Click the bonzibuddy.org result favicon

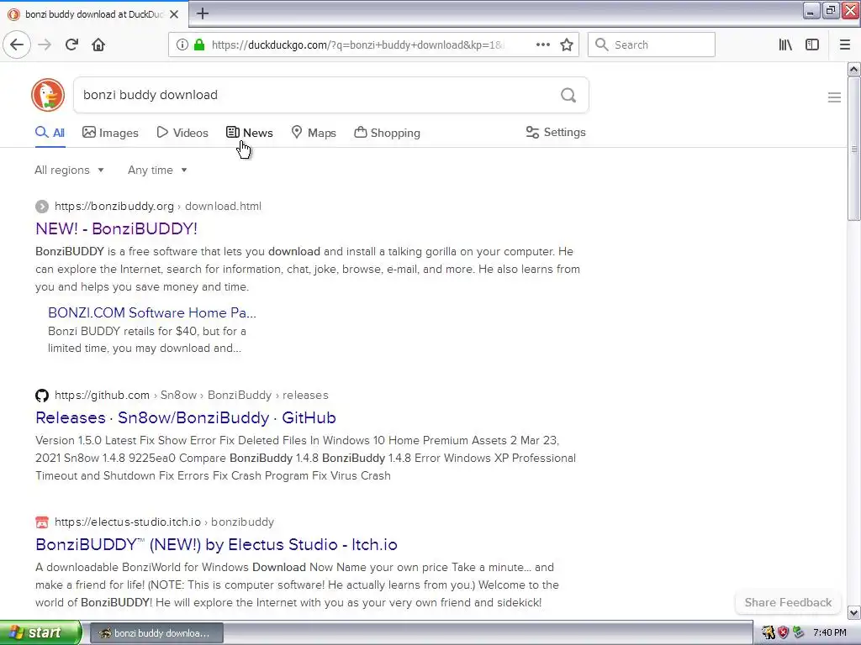pyautogui.click(x=42, y=207)
